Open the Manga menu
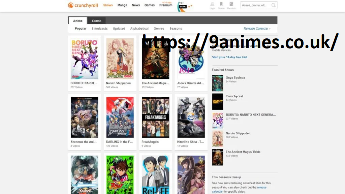The width and height of the screenshot is (345, 194). click(122, 5)
